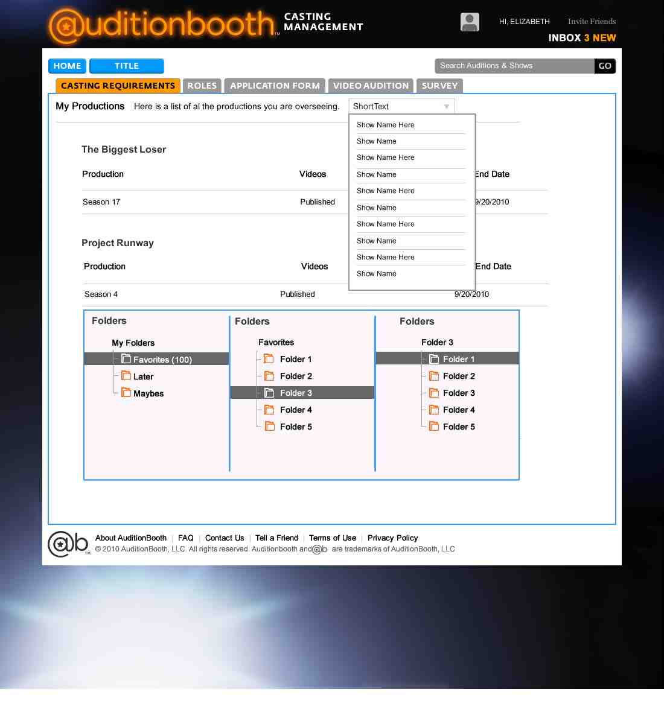Click Folder 5 icon under Folder 3
This screenshot has height=724, width=664.
tap(434, 426)
